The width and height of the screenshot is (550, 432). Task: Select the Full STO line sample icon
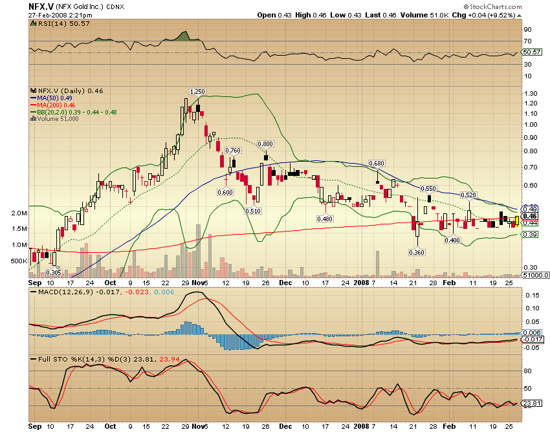(x=34, y=358)
